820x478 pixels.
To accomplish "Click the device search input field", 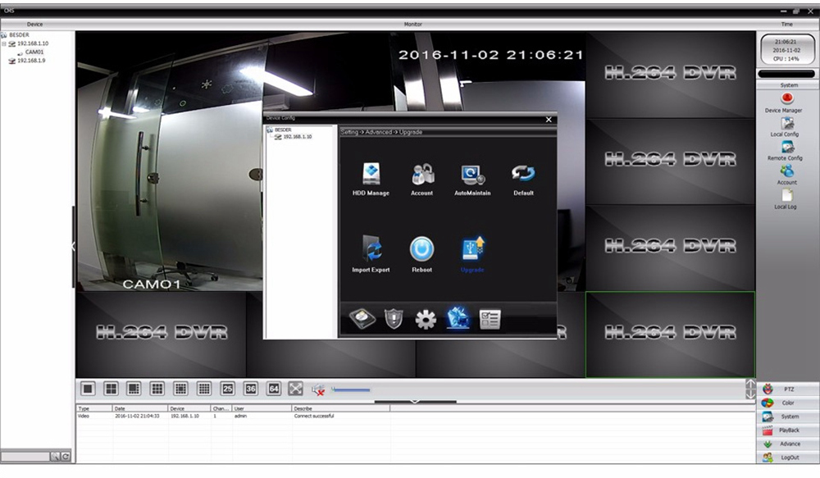I will coord(25,457).
